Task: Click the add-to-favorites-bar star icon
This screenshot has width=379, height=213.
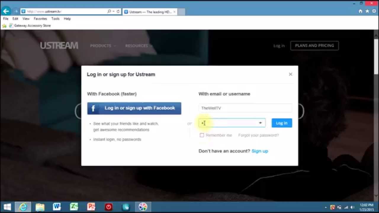Action: pyautogui.click(x=4, y=26)
